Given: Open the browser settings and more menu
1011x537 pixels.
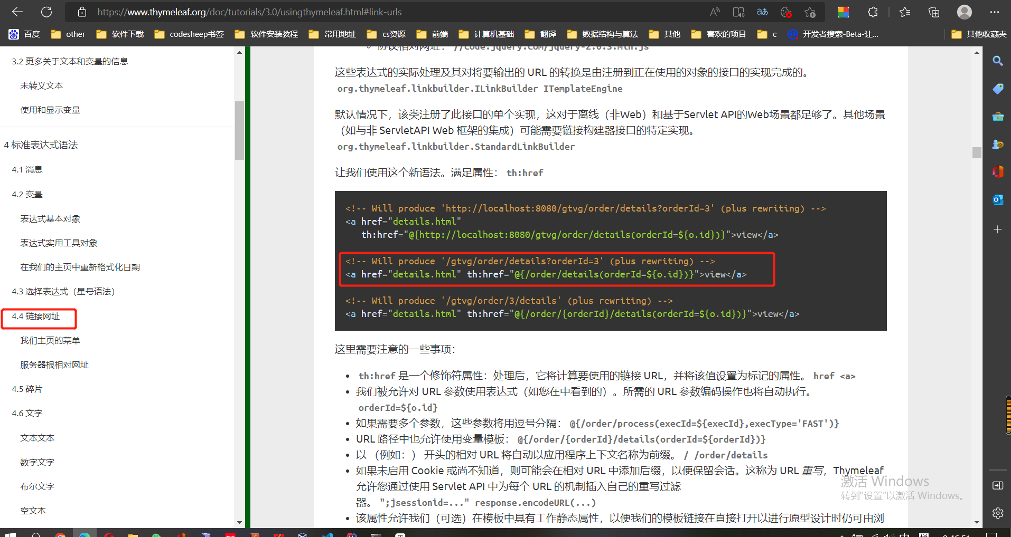Looking at the screenshot, I should (995, 12).
